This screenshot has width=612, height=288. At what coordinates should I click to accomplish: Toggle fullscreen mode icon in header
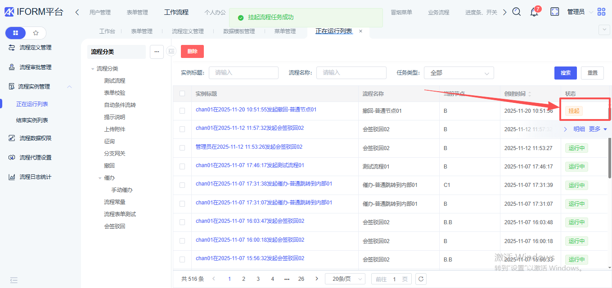554,12
